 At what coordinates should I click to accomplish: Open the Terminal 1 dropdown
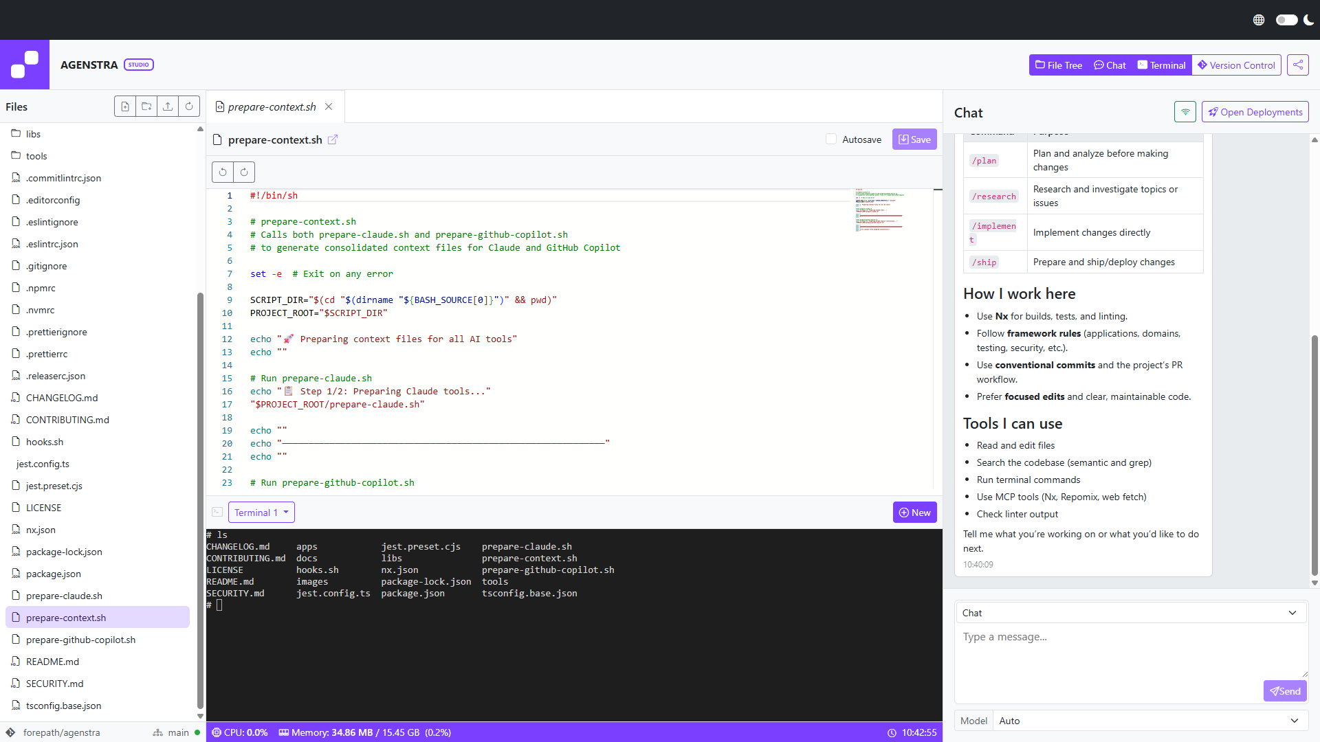[x=261, y=512]
